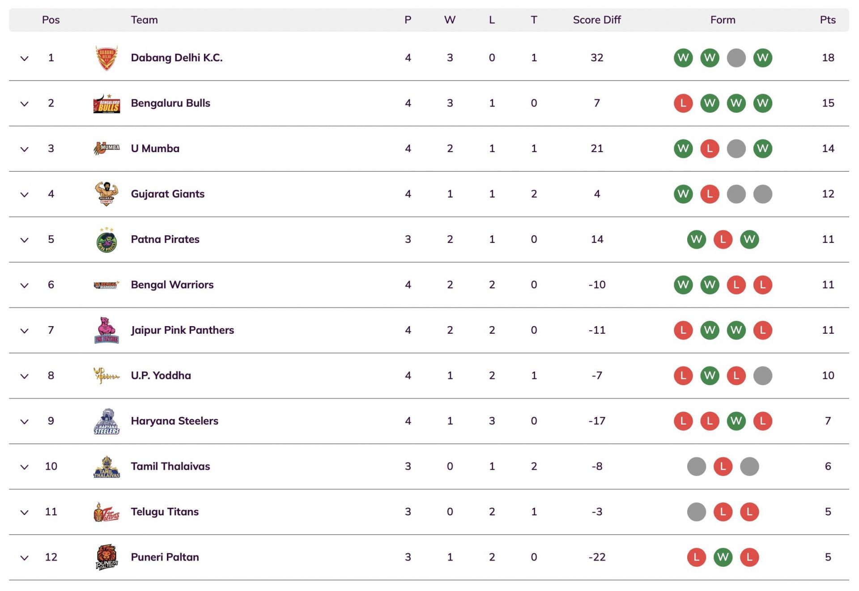Expand the Telugu Titans row chevron

coord(25,512)
